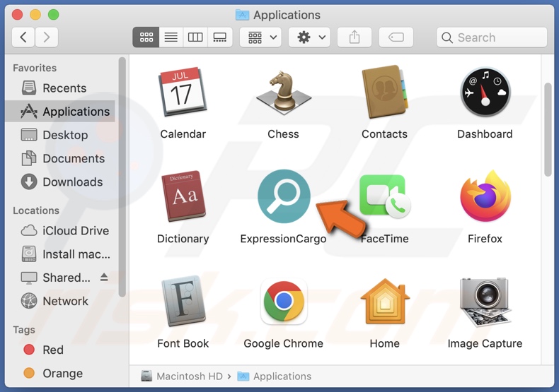The height and width of the screenshot is (392, 559).
Task: Click the Dashboard name label
Action: click(485, 133)
